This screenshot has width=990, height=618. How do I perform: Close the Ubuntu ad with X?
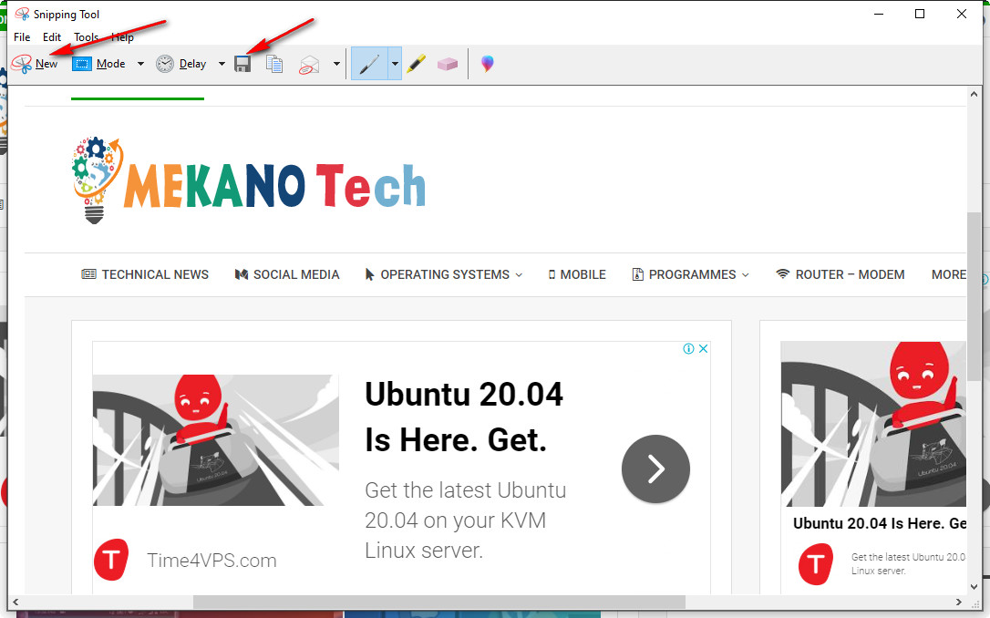pos(704,348)
